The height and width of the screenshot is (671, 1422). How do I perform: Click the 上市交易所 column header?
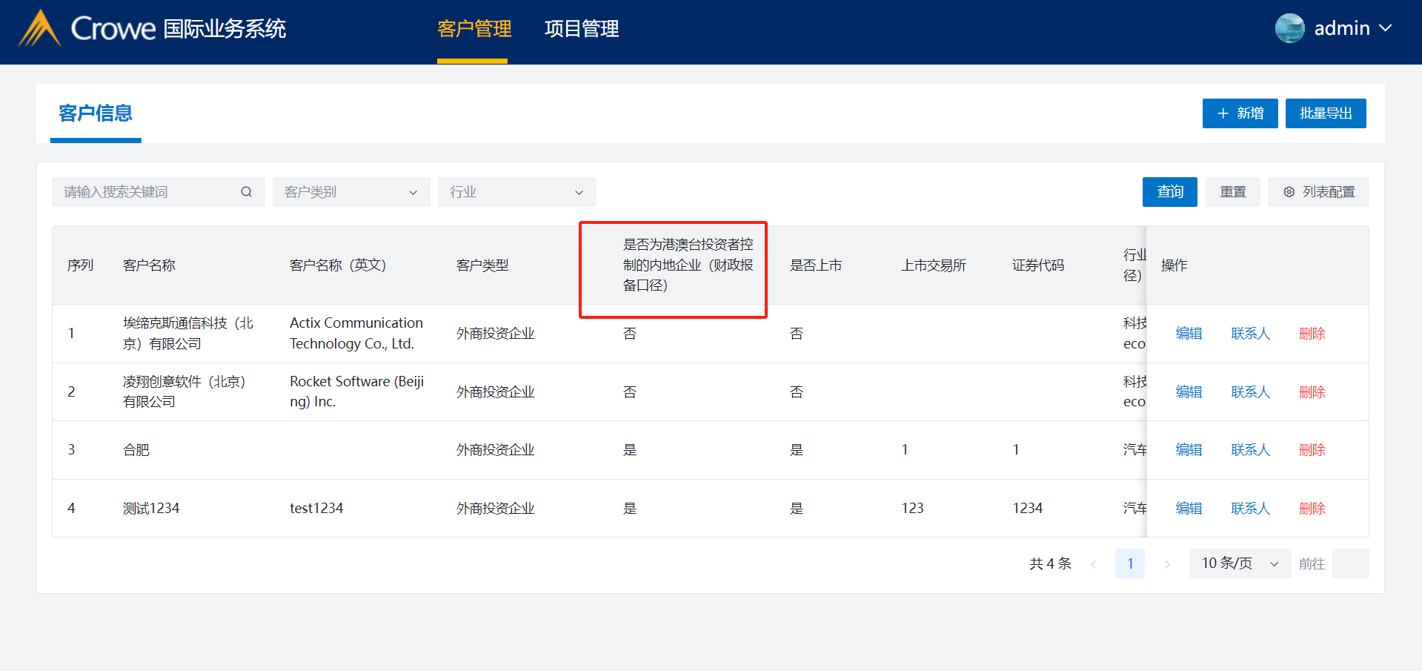(934, 265)
